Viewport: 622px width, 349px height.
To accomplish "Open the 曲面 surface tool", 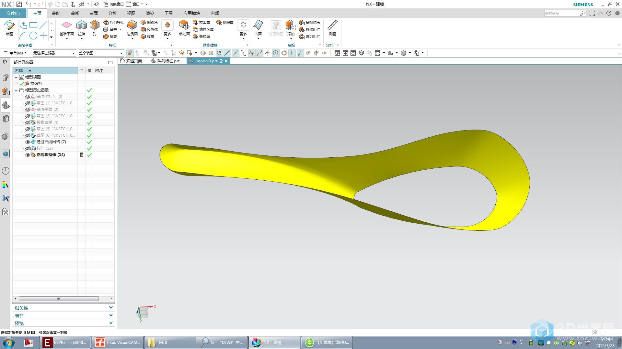I will point(258,28).
